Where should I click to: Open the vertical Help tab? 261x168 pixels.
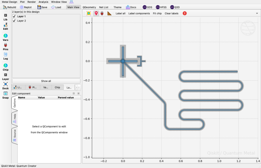coord(15,118)
